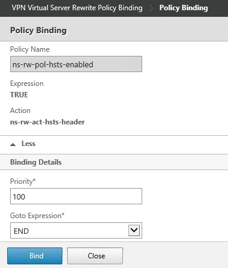Click the breadcrumb chevron separator
The height and width of the screenshot is (268, 228).
151,8
